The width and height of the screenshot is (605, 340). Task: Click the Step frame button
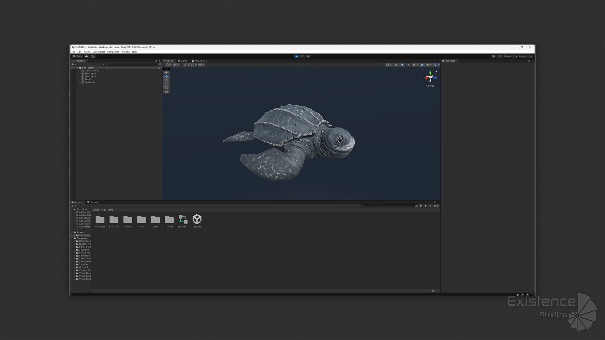tap(308, 56)
